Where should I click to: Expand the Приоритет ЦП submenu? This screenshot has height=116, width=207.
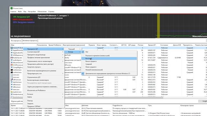[44, 49]
